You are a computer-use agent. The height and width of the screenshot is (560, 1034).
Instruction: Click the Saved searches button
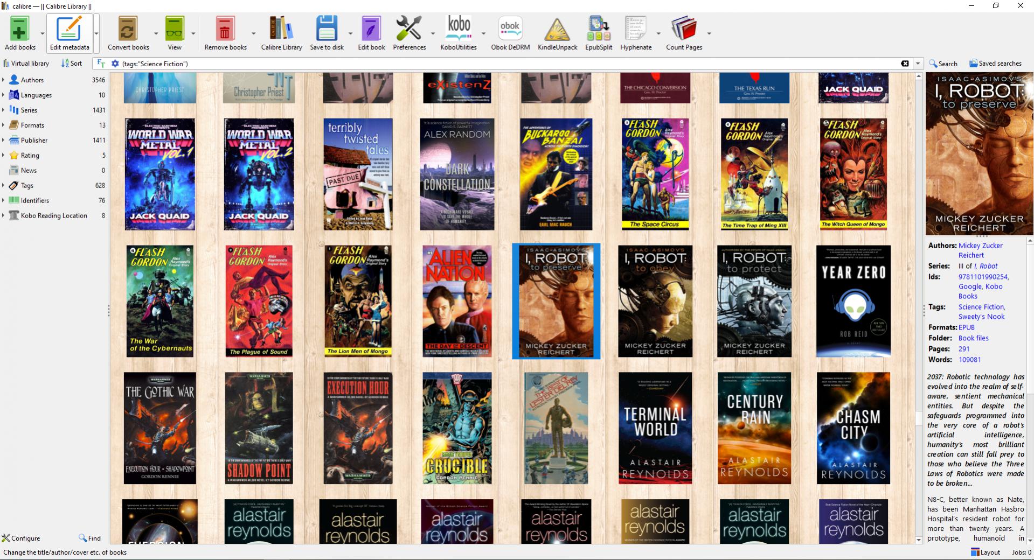click(995, 64)
